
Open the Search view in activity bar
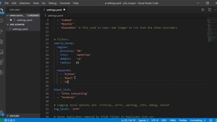point(1,21)
